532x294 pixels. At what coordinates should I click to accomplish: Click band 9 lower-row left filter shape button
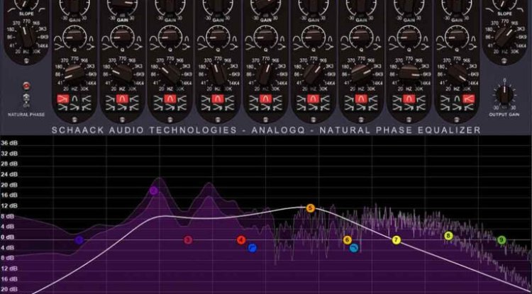point(445,108)
